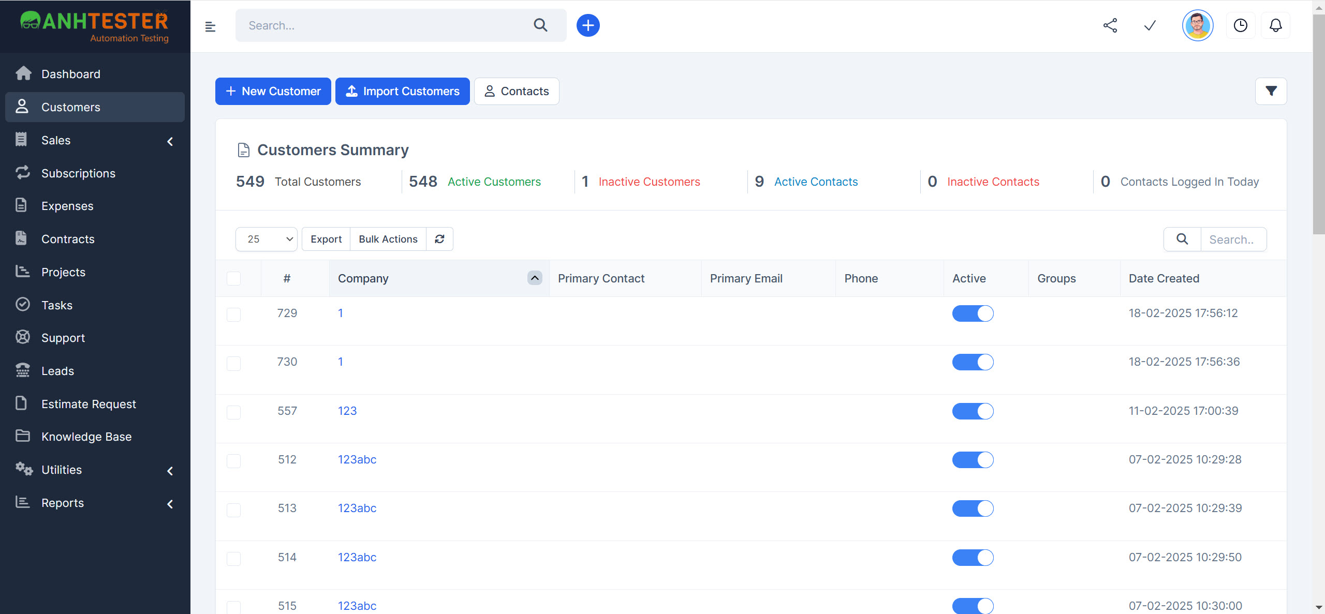Open the timesheet clock icon

1241,25
